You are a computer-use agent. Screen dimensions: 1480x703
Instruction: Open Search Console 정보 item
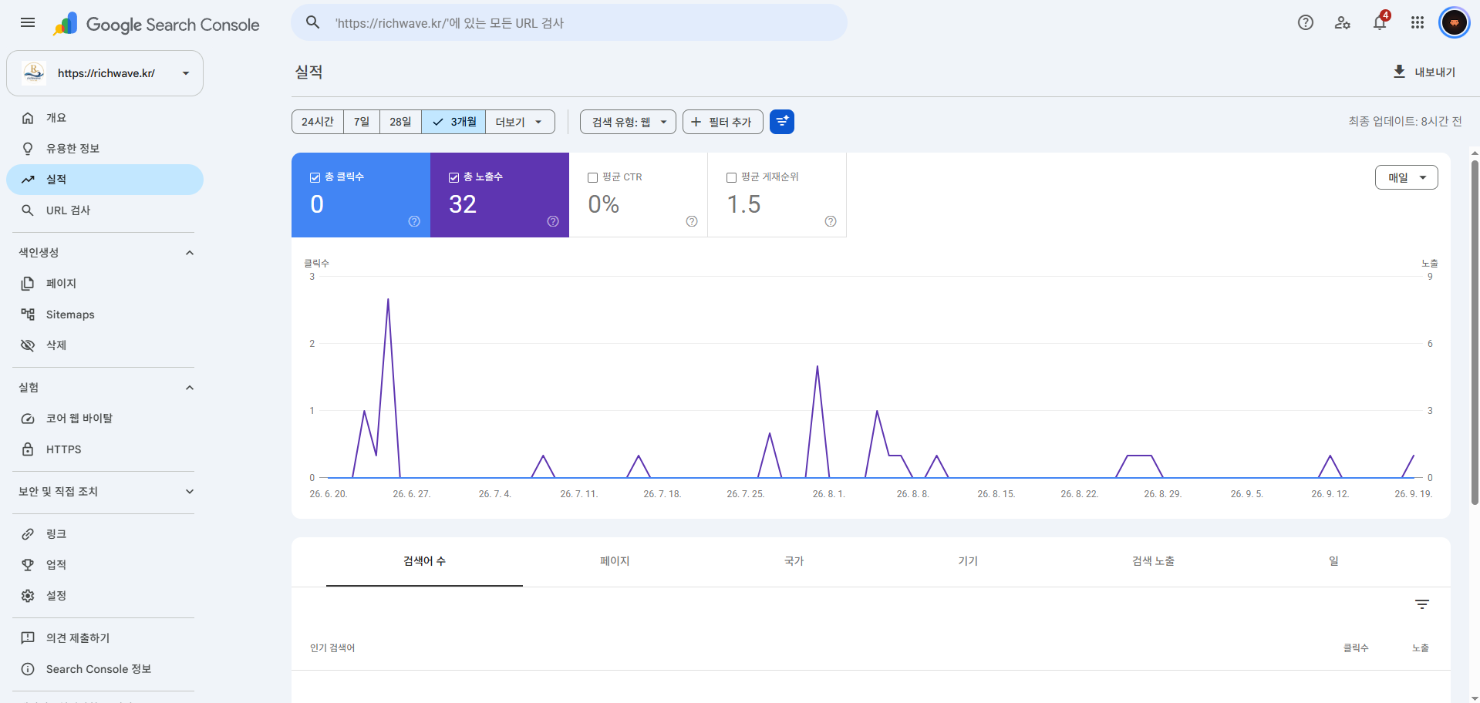105,669
